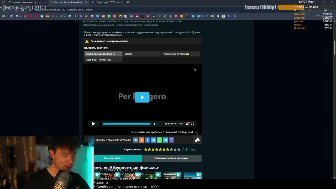Open the orange mail envelope bookmark

(x=48, y=16)
